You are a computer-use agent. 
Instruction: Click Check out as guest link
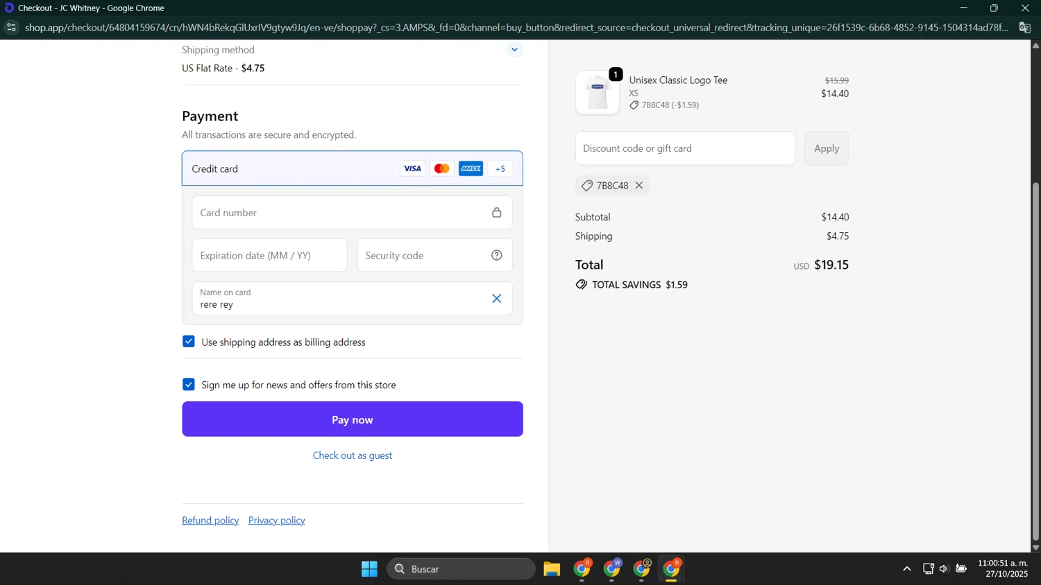[x=353, y=455]
